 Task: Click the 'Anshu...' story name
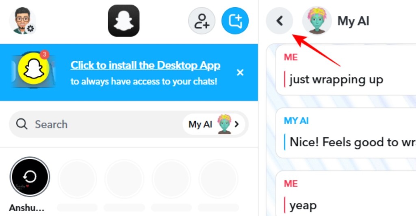tap(26, 208)
